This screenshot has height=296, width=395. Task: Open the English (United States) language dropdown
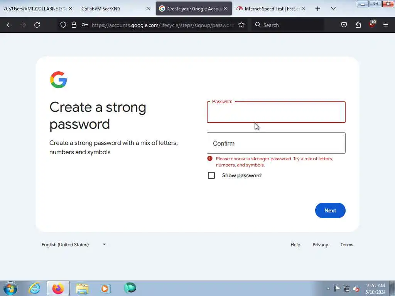click(x=74, y=245)
